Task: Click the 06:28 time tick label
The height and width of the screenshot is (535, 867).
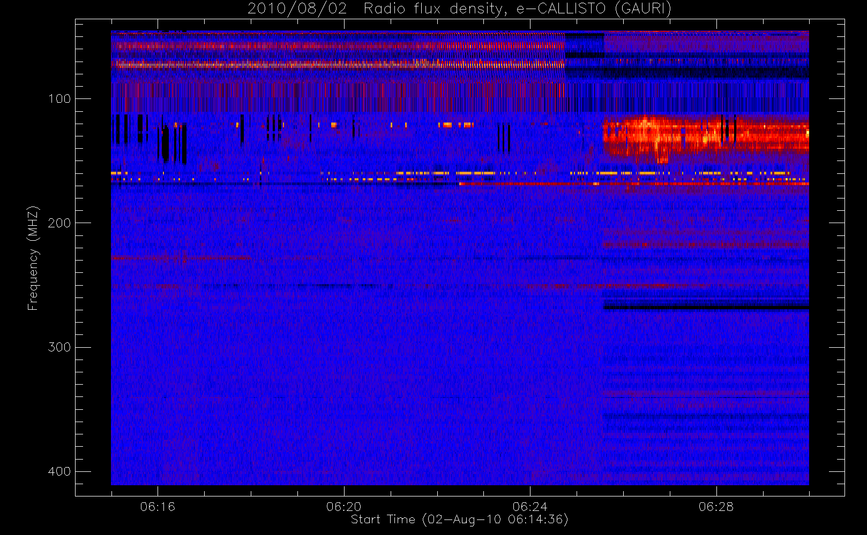Action: click(716, 507)
